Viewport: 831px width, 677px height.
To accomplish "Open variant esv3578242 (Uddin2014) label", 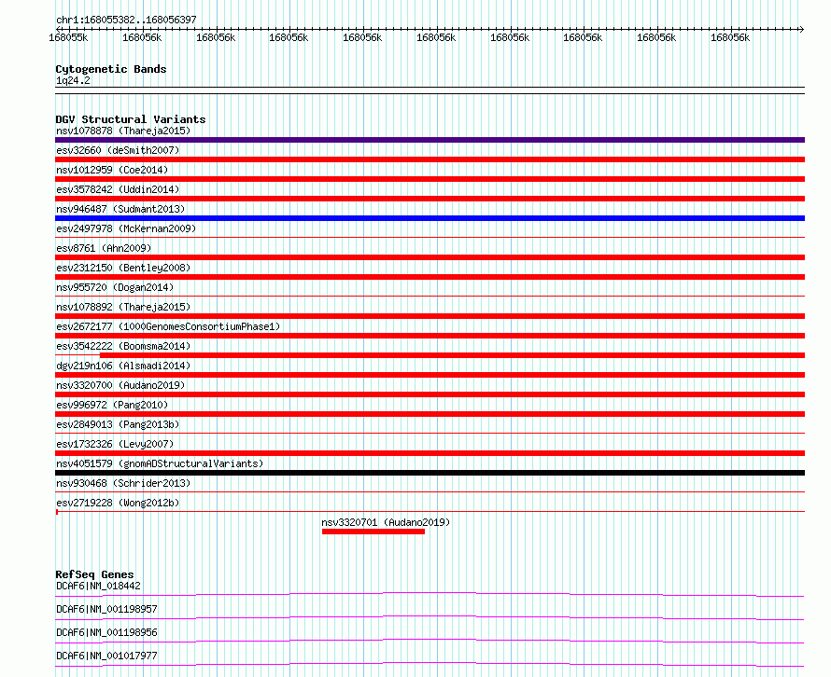I will point(118,189).
